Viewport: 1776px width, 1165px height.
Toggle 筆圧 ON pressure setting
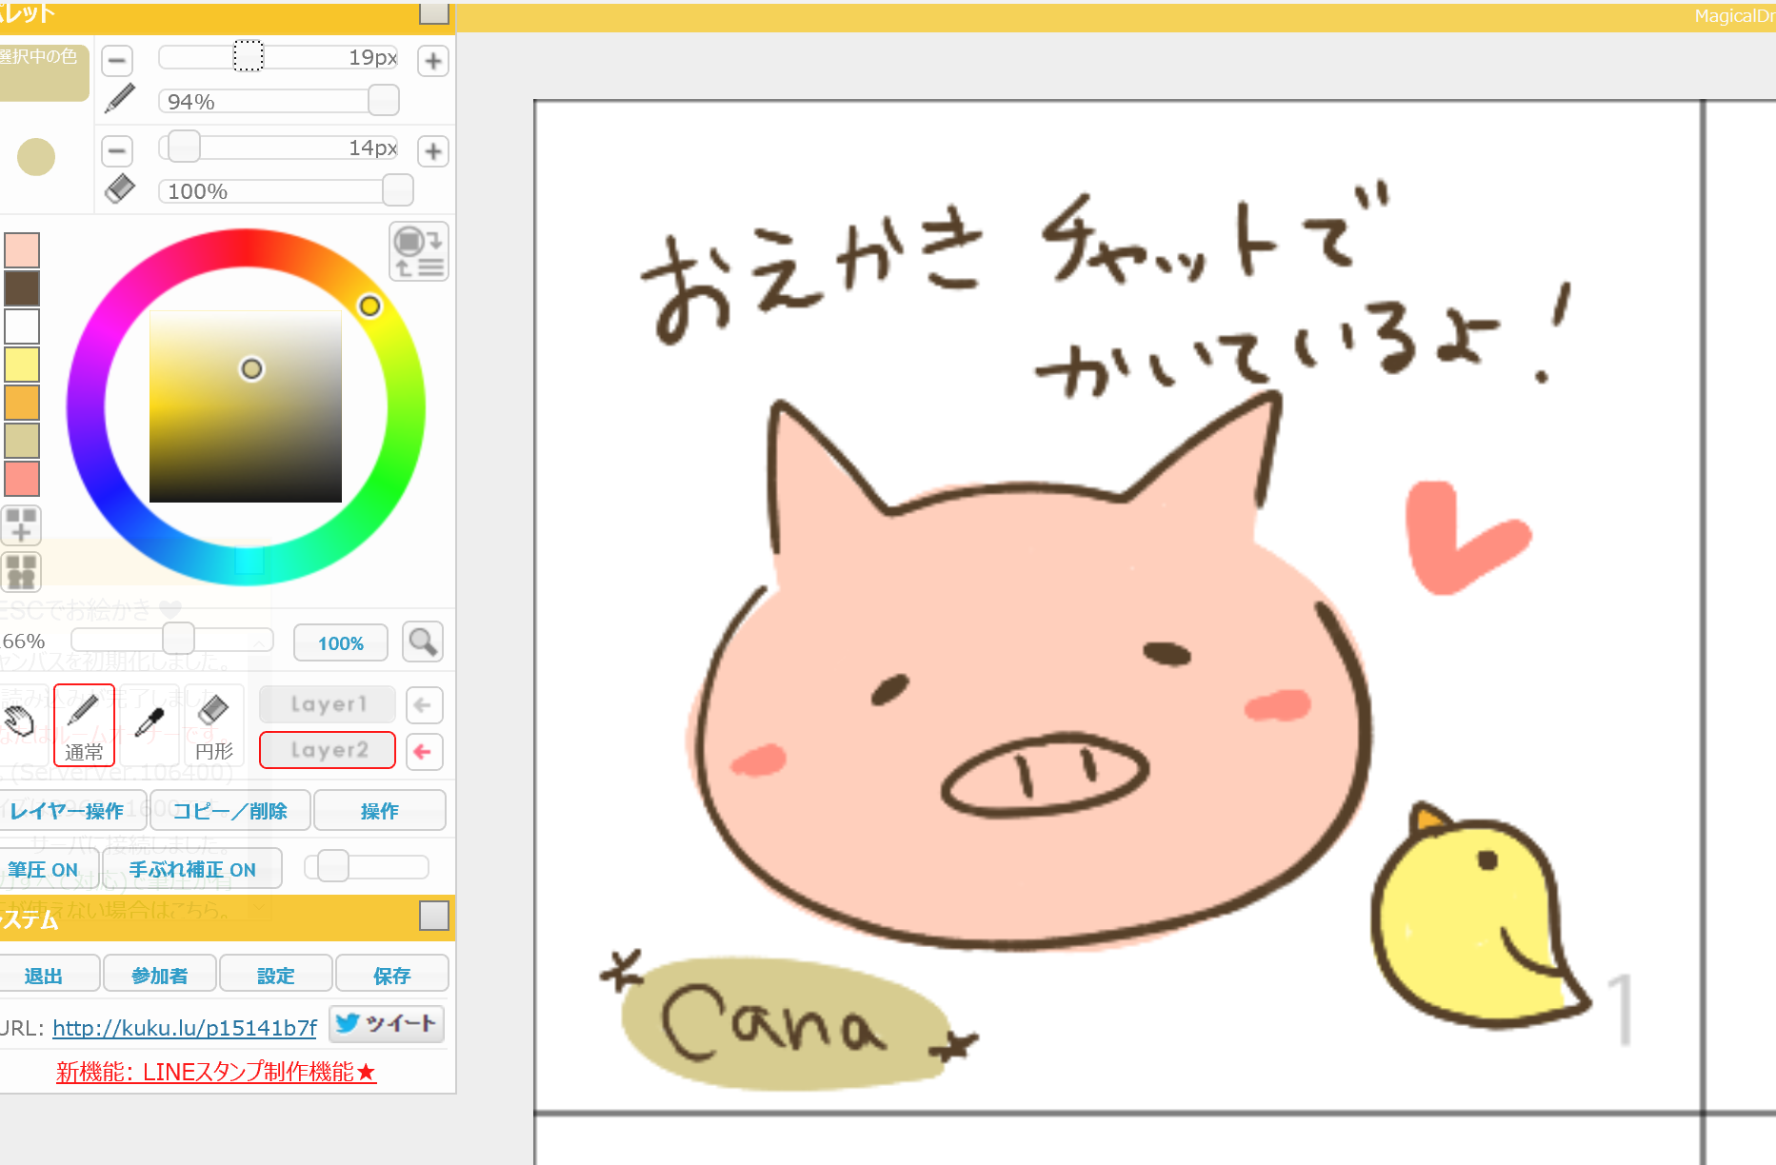[x=48, y=869]
